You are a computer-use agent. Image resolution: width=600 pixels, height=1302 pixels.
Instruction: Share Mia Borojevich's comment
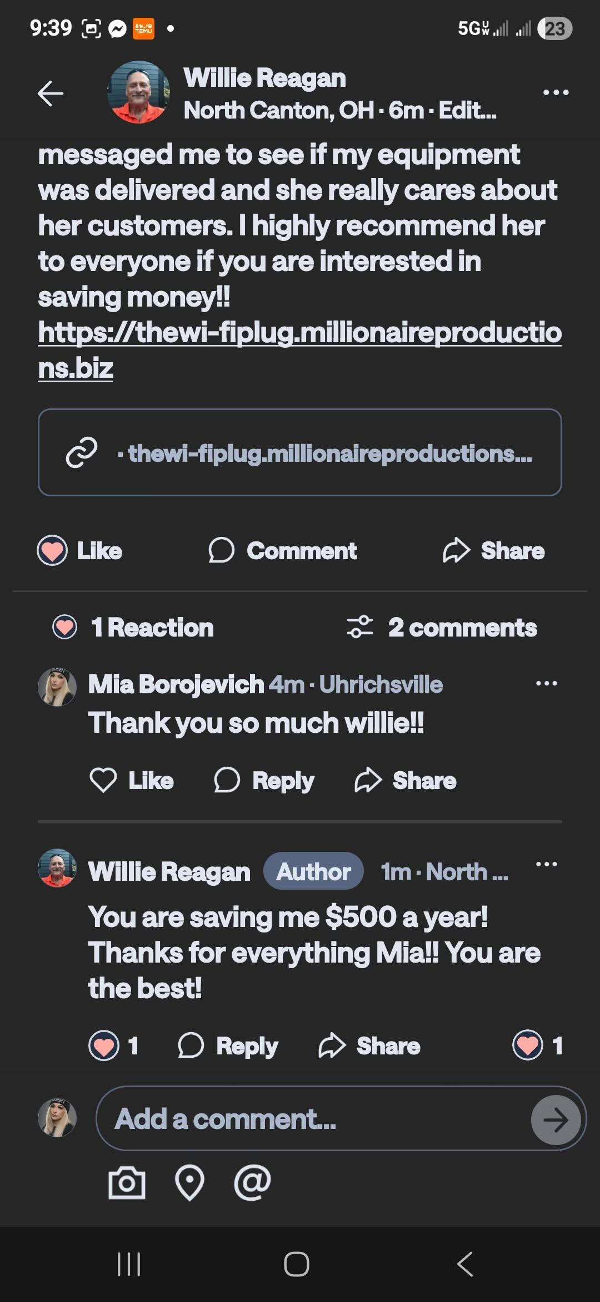(406, 781)
